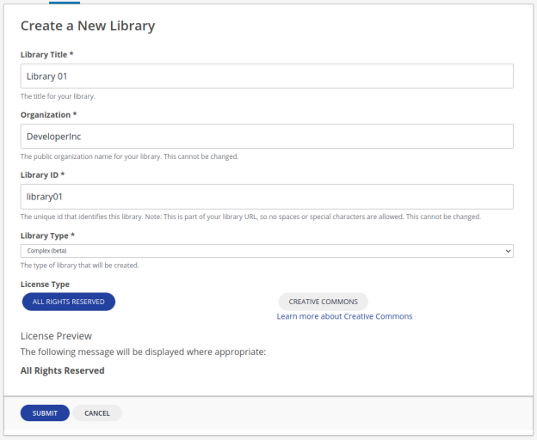Open Learn more about Creative Commons link

coord(344,316)
